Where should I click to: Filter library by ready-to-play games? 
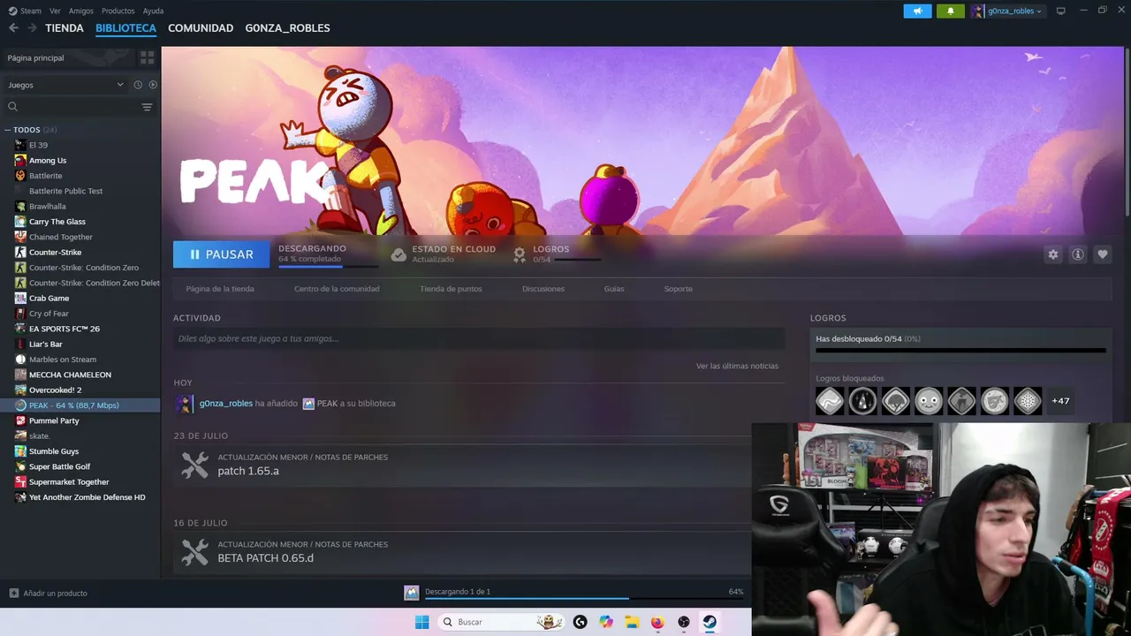(x=153, y=85)
